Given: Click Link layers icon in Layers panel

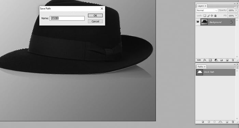Looking at the screenshot, I should point(199,60).
